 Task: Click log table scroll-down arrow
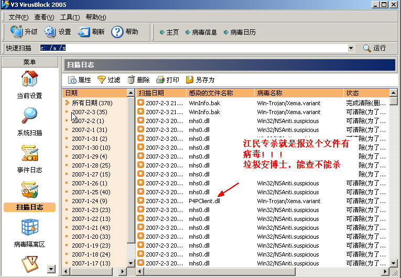pyautogui.click(x=393, y=263)
